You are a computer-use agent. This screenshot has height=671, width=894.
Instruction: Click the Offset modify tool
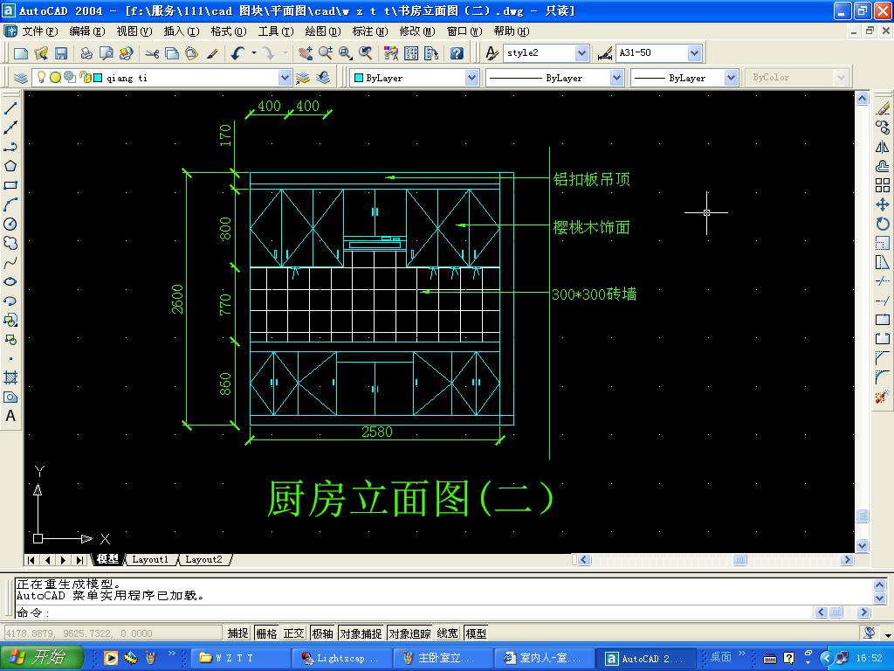(883, 166)
